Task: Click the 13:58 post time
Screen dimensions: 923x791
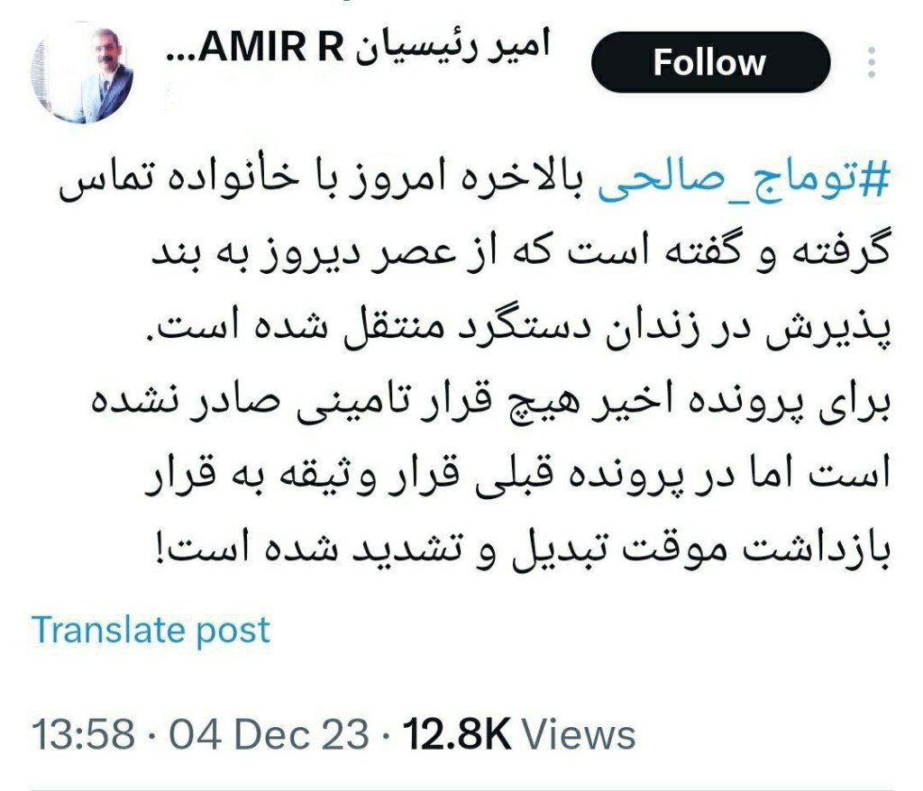Action: tap(83, 734)
